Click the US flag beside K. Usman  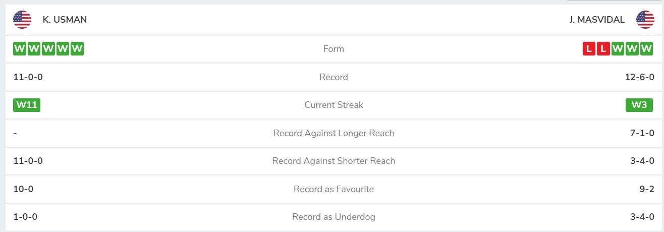(x=22, y=20)
